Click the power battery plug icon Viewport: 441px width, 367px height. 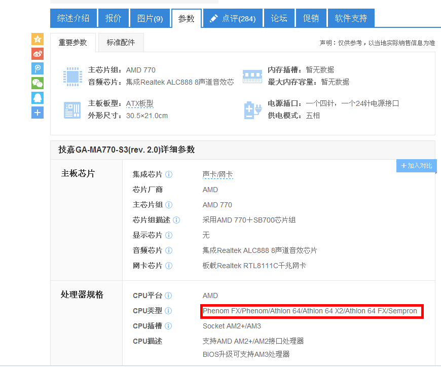click(x=252, y=110)
